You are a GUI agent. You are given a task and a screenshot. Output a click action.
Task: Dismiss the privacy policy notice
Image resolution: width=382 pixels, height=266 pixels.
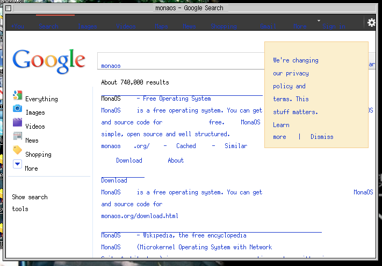tap(322, 137)
